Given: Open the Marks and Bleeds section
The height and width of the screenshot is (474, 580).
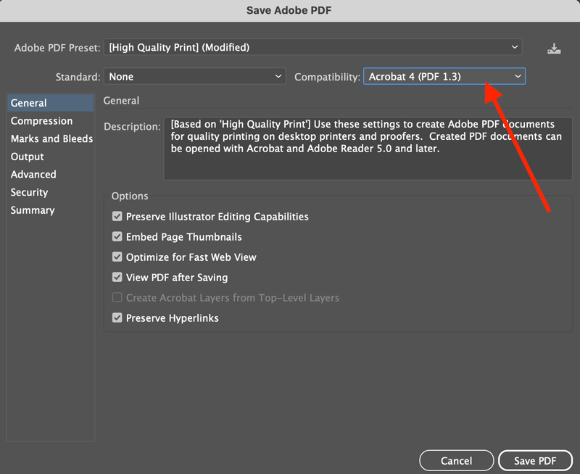Looking at the screenshot, I should point(51,138).
